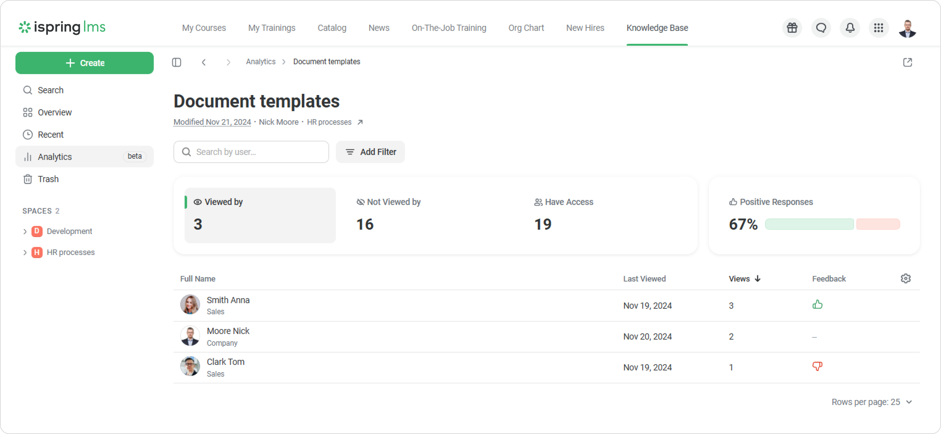The width and height of the screenshot is (941, 434).
Task: Open table column settings gear
Action: (905, 278)
